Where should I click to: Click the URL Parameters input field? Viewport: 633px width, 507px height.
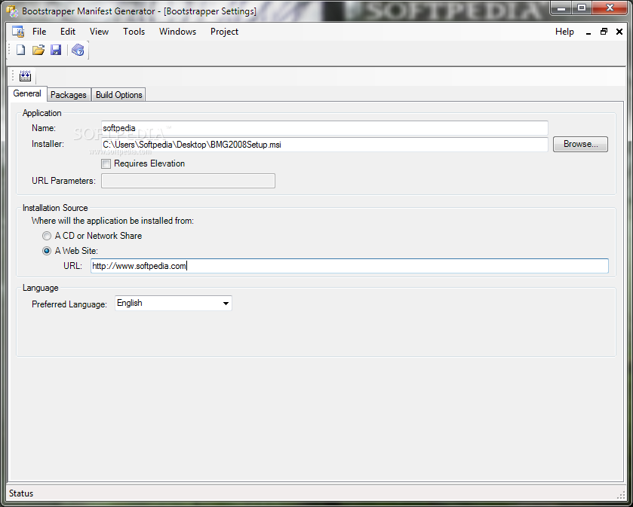pos(188,181)
